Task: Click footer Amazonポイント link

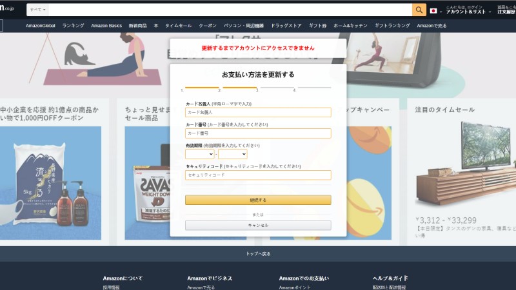Action: click(295, 287)
